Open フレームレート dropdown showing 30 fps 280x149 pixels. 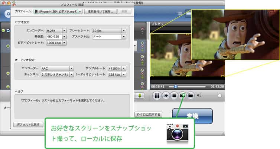(109, 31)
